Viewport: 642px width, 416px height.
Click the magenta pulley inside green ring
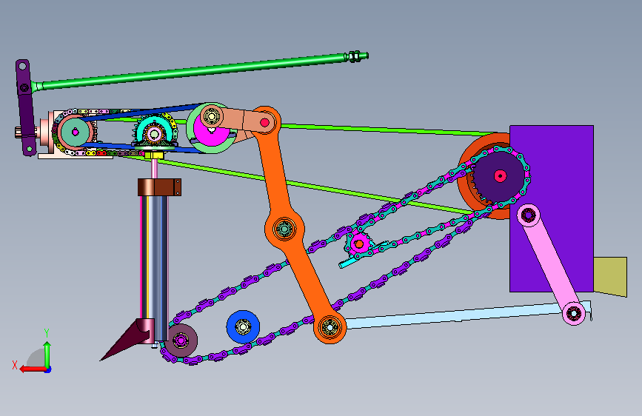[212, 132]
